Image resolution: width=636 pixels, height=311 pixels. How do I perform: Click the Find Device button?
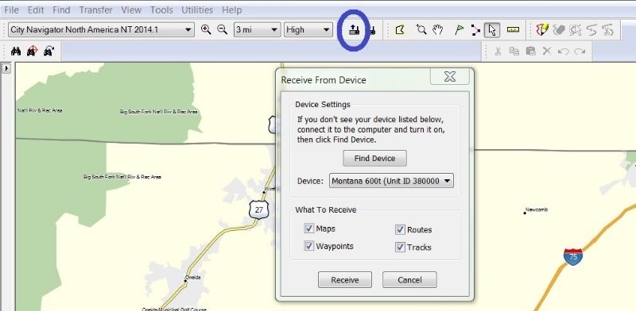pos(374,159)
